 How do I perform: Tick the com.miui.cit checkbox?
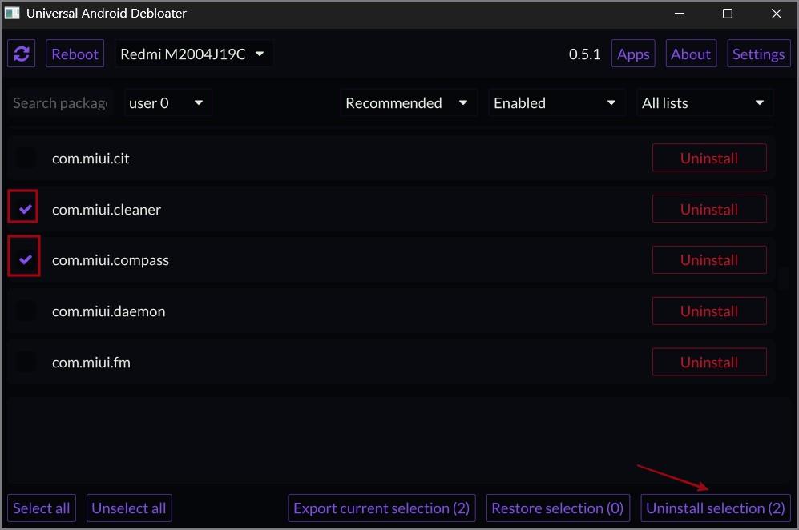[25, 159]
